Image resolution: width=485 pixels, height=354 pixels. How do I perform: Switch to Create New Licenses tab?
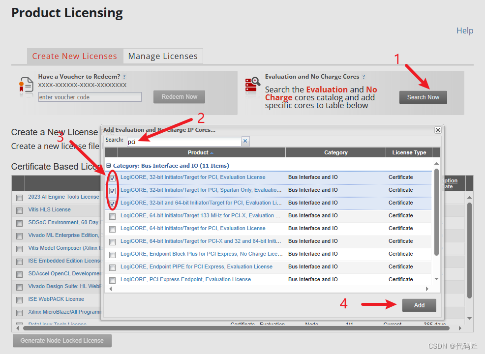click(x=75, y=56)
